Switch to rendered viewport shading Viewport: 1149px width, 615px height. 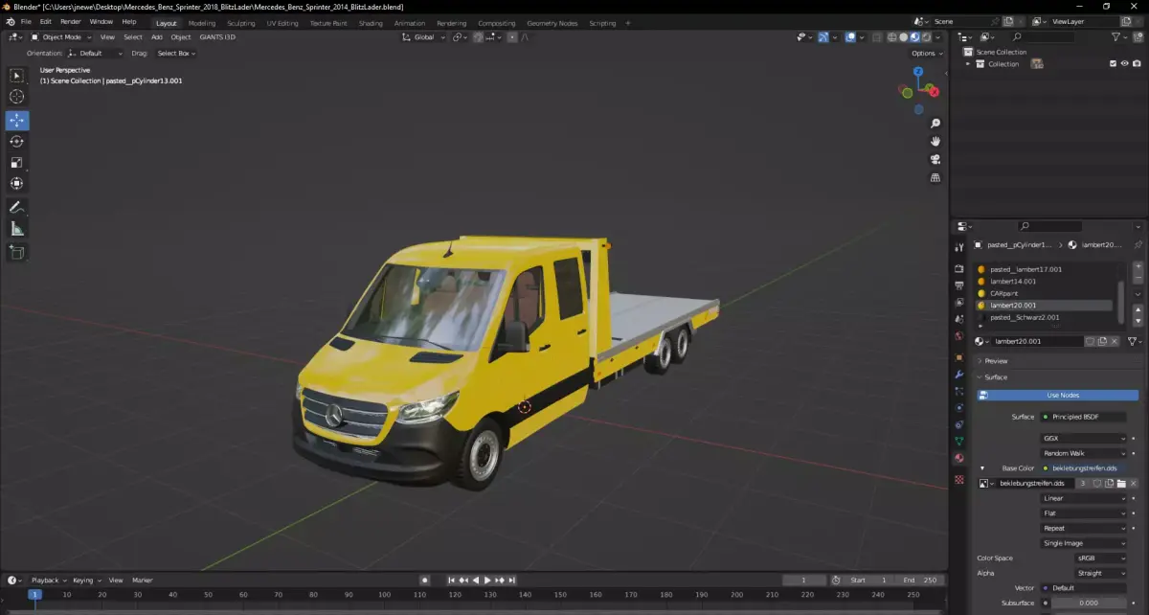click(x=925, y=37)
